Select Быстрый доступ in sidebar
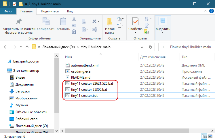215x140 pixels. point(26,61)
